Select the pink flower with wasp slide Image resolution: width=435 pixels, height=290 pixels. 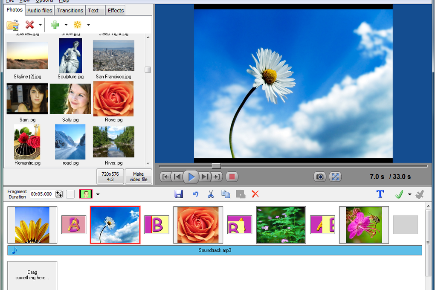click(364, 225)
